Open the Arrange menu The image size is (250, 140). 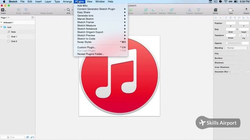(x=68, y=2)
